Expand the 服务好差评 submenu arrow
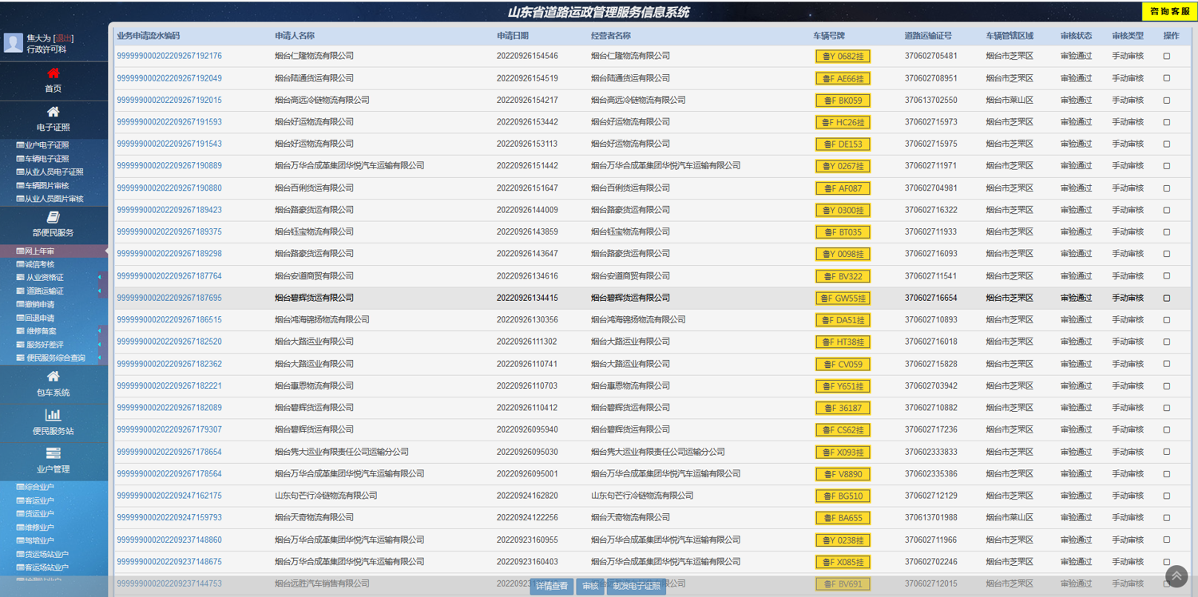 (100, 345)
